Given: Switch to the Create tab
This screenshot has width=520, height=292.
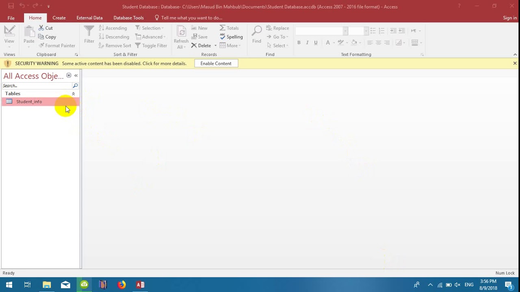Looking at the screenshot, I should point(59,18).
